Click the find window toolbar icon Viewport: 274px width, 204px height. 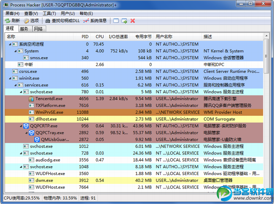click(x=116, y=21)
